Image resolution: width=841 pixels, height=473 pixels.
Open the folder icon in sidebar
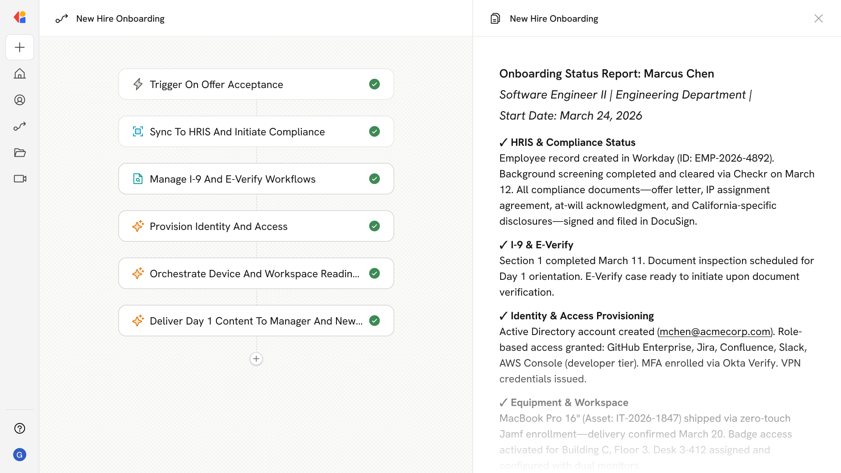coord(20,152)
